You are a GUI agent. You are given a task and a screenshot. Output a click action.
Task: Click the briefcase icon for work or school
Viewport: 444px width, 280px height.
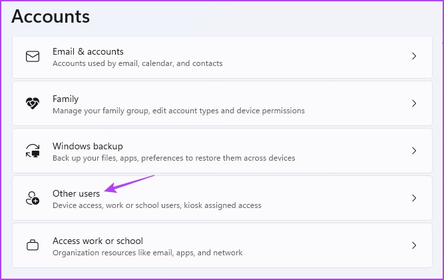click(x=33, y=245)
